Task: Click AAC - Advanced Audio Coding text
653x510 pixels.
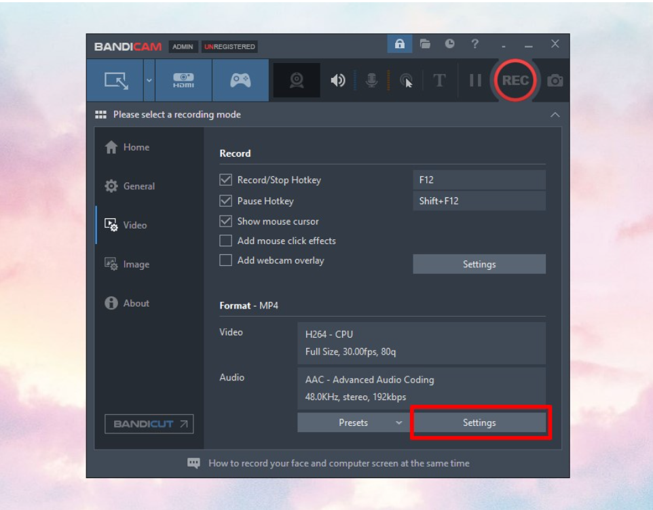Action: 369,380
